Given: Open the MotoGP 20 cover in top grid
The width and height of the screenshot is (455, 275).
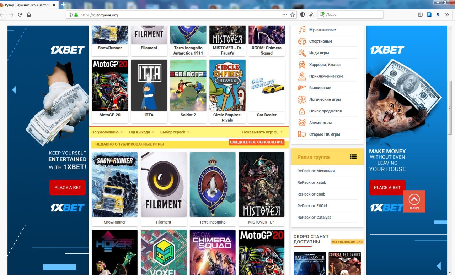Looking at the screenshot, I should 110,85.
